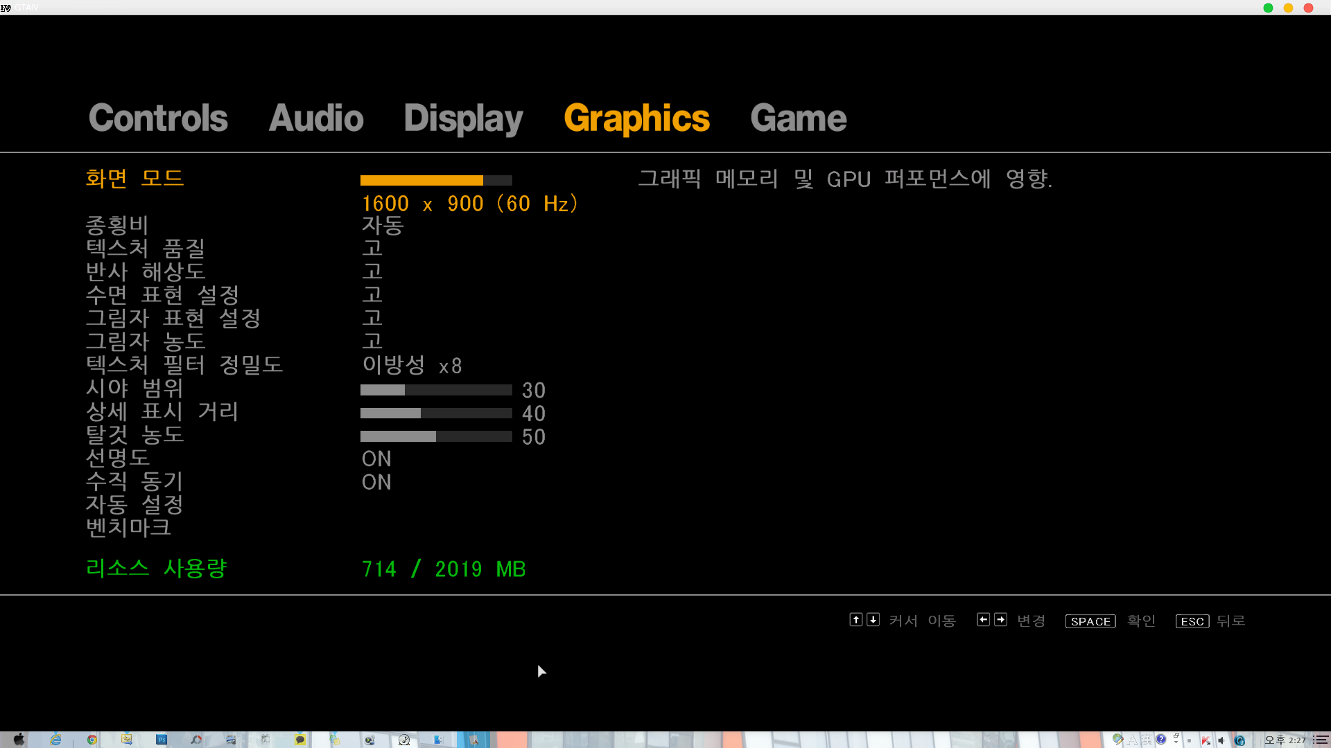
Task: Open Kaspersky tray icon
Action: 1206,740
